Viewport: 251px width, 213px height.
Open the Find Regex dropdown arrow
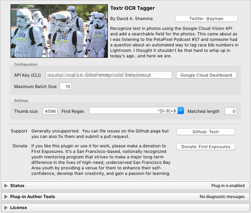pyautogui.click(x=181, y=111)
